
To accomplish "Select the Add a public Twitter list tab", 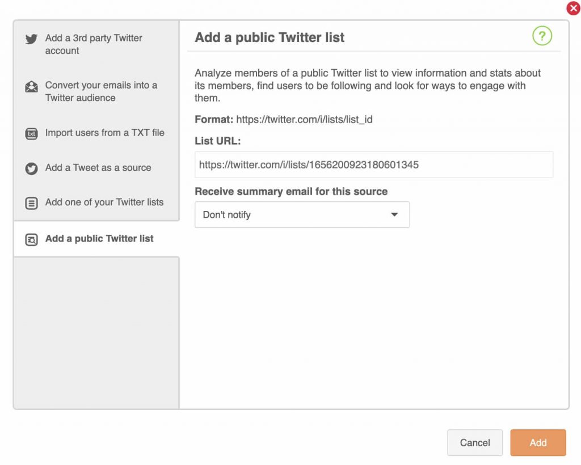I will click(96, 239).
